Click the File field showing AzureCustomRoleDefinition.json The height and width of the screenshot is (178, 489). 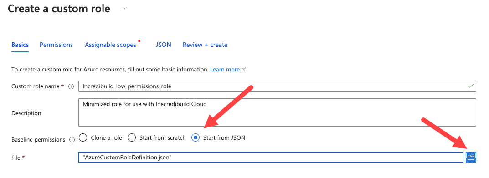[271, 158]
